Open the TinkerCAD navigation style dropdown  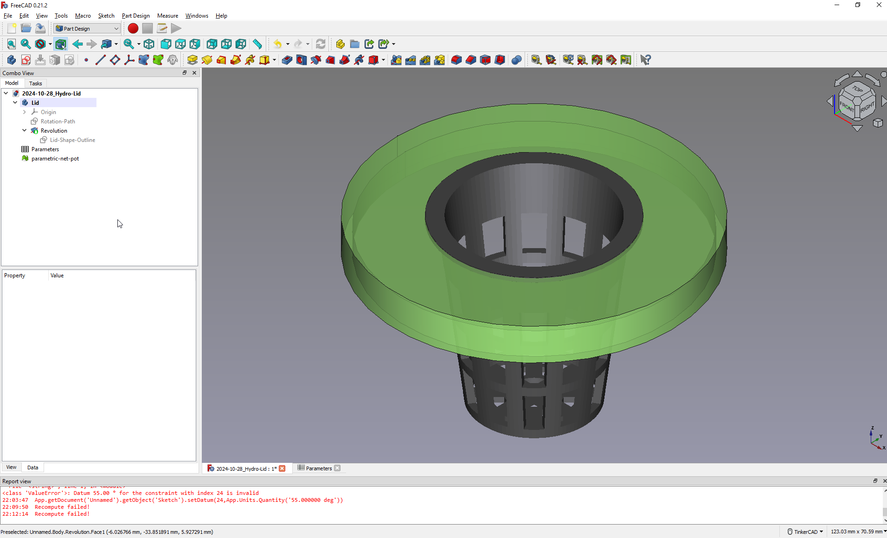805,532
